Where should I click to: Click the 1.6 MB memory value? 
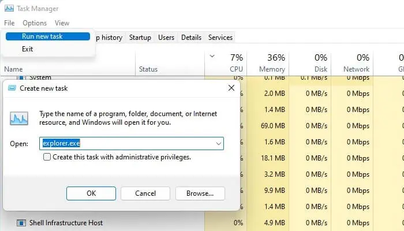[x=275, y=142]
